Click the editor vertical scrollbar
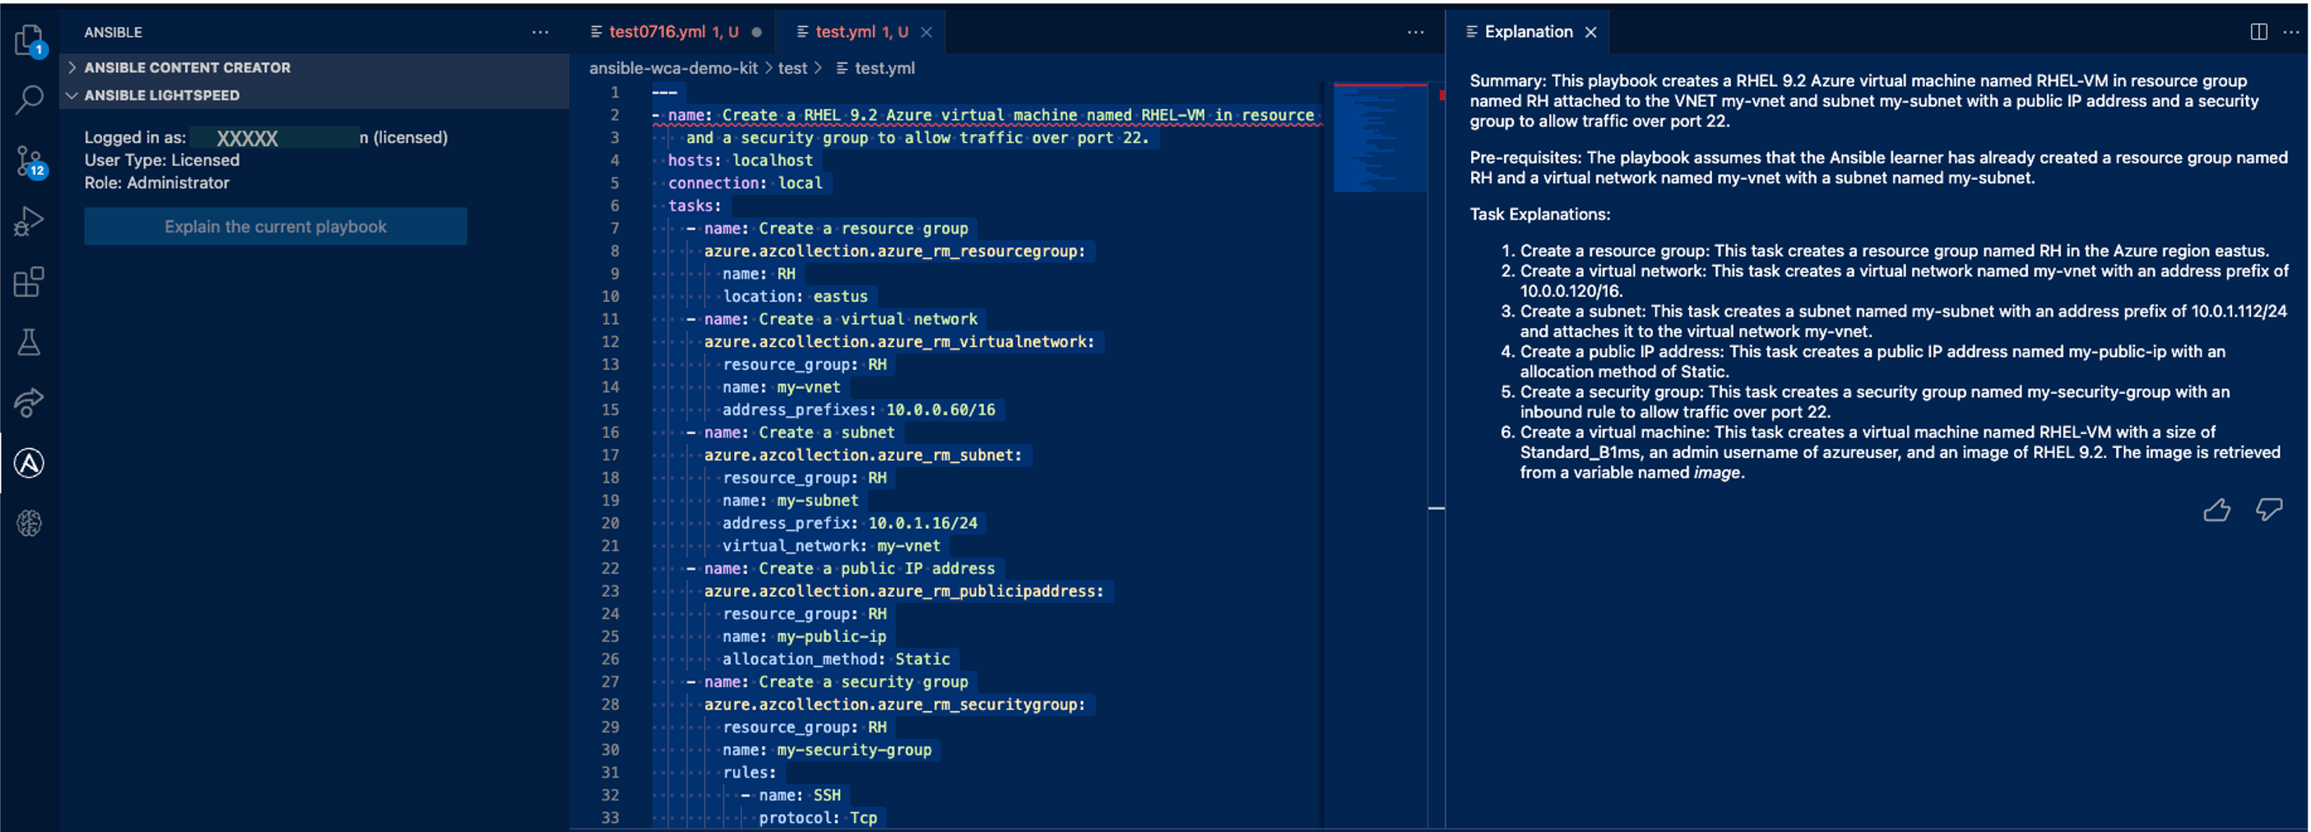The image size is (2311, 832). tap(1436, 455)
